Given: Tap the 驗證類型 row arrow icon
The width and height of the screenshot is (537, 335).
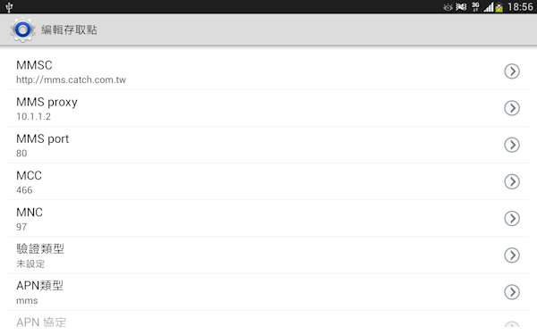Looking at the screenshot, I should (512, 255).
